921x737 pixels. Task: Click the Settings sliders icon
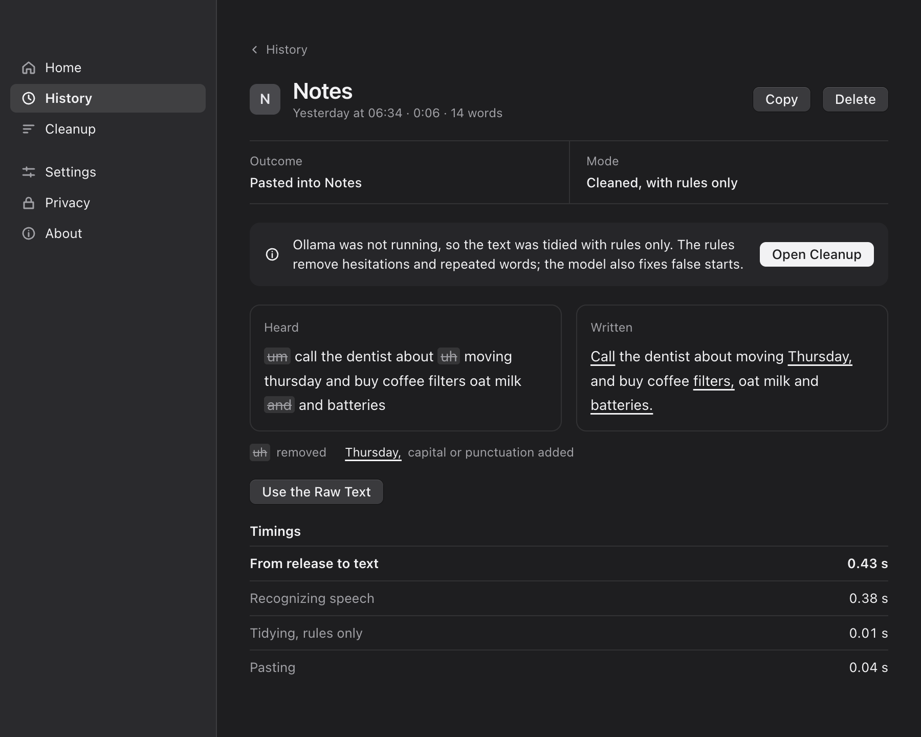point(29,172)
